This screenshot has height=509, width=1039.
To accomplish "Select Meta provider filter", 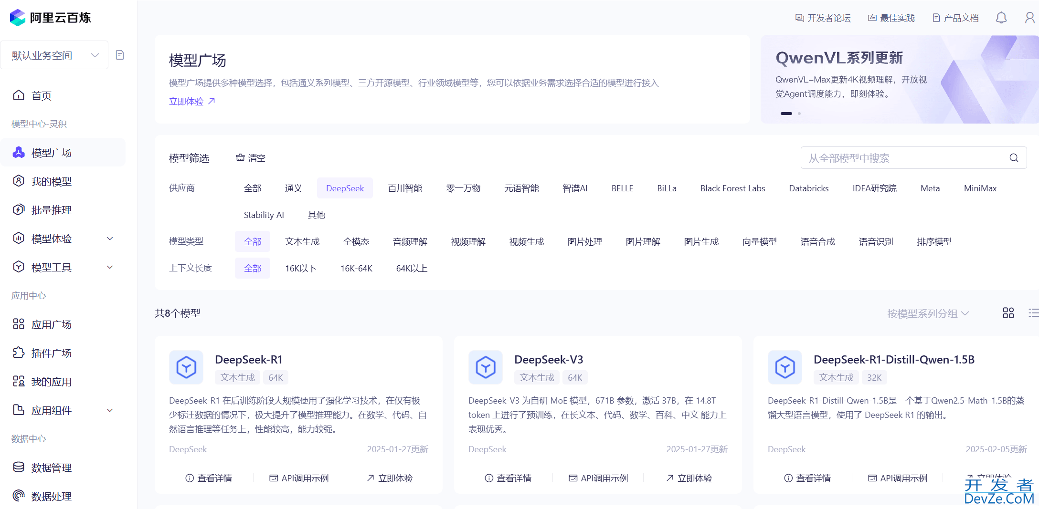I will (930, 188).
